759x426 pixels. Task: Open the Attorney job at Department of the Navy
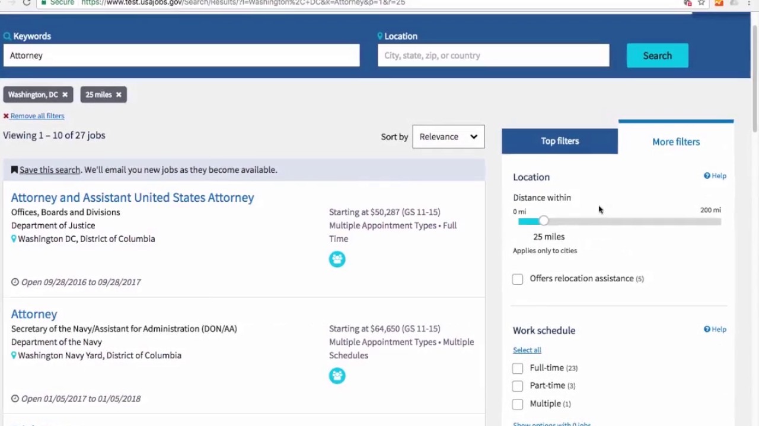(34, 314)
